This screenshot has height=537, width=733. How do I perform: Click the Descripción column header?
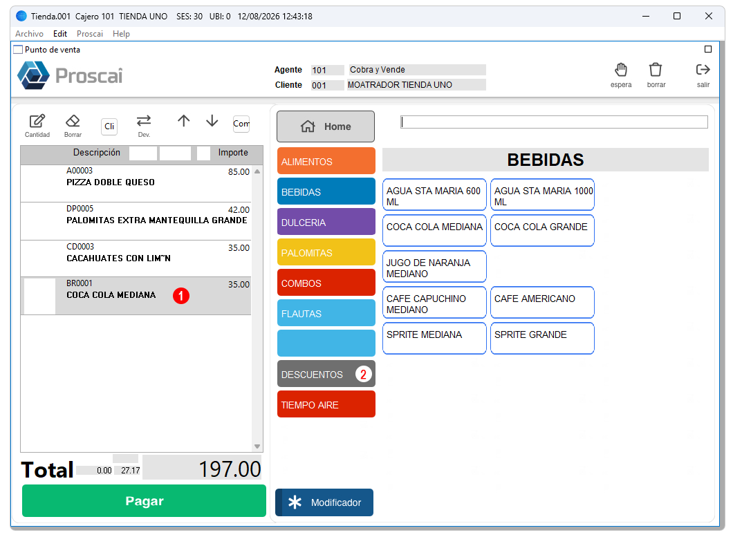pos(96,152)
